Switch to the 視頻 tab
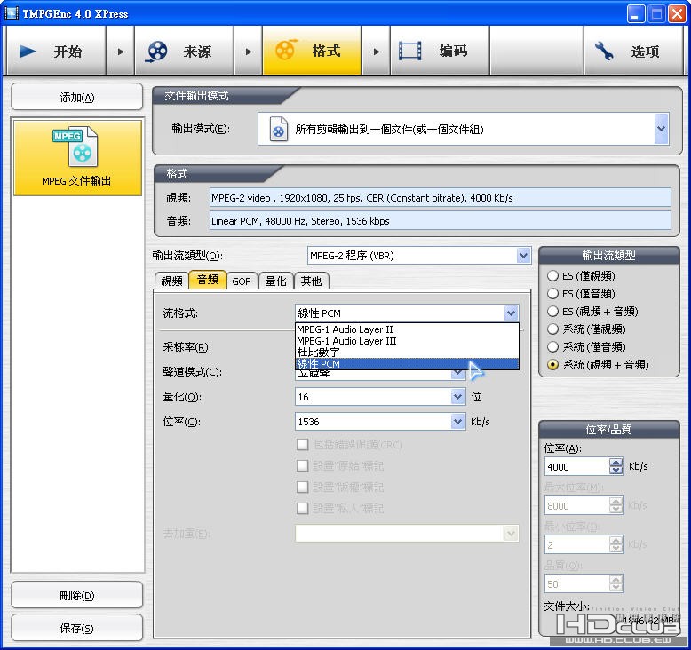The image size is (691, 650). [x=172, y=281]
